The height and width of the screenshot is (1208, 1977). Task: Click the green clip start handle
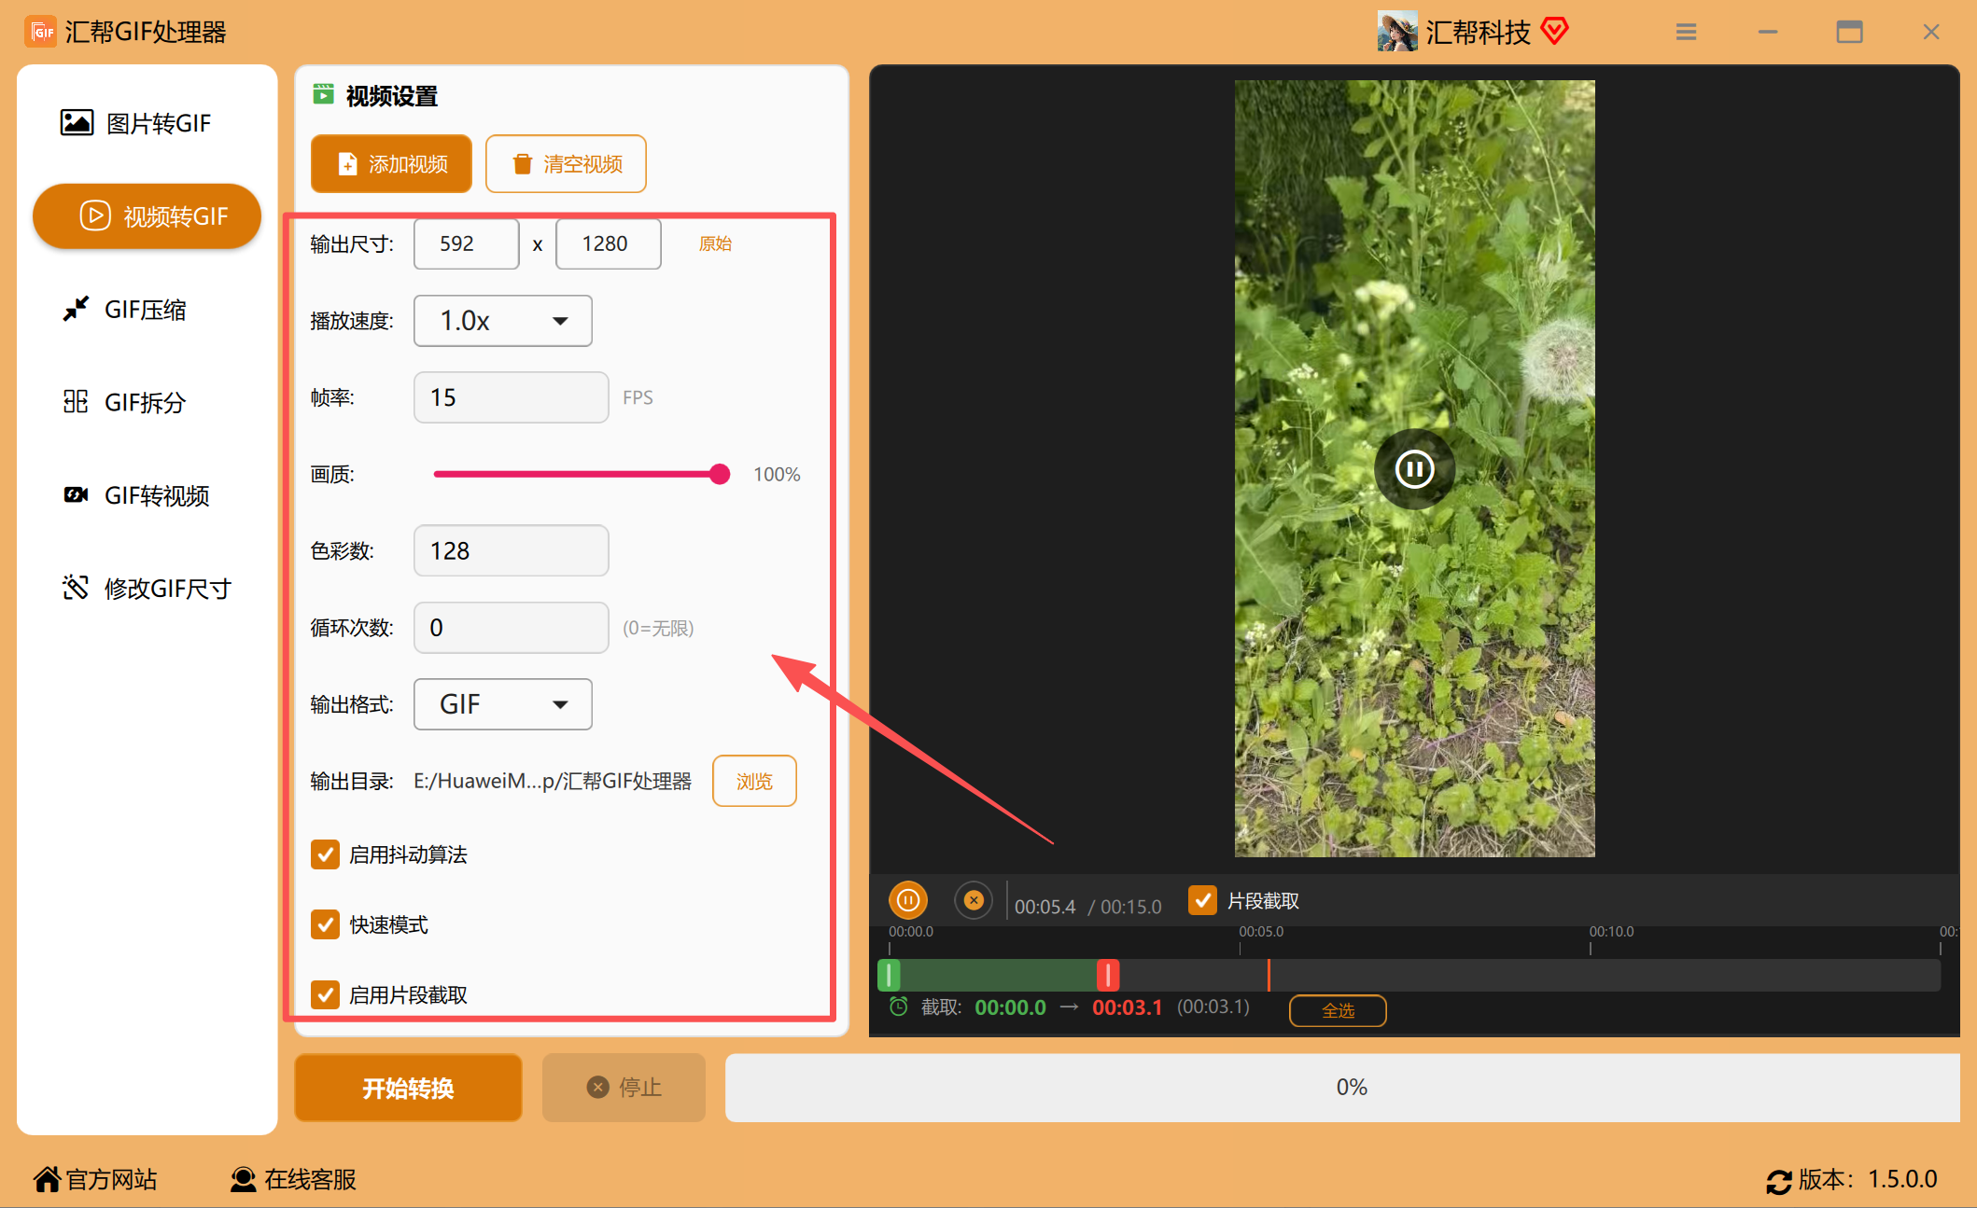890,976
